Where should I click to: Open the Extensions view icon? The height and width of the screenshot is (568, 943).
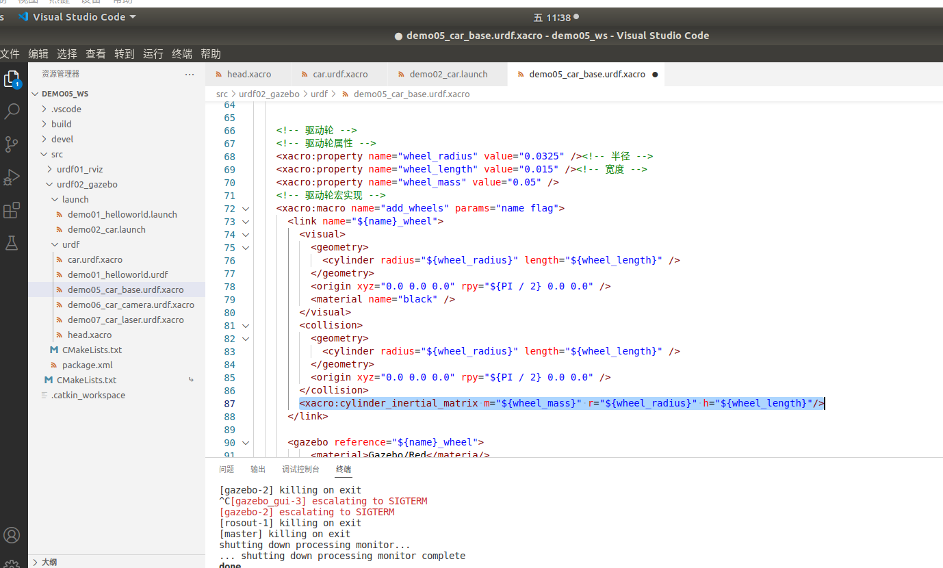[12, 210]
